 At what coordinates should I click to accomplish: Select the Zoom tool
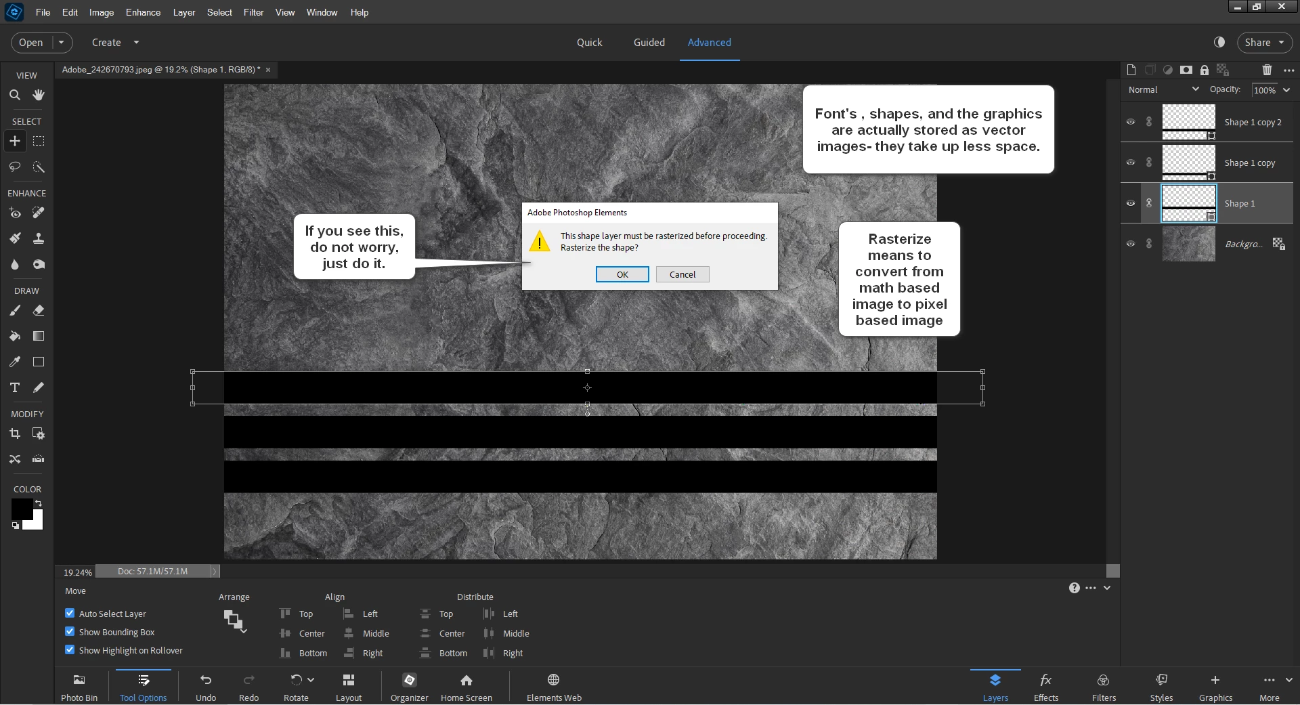(14, 95)
